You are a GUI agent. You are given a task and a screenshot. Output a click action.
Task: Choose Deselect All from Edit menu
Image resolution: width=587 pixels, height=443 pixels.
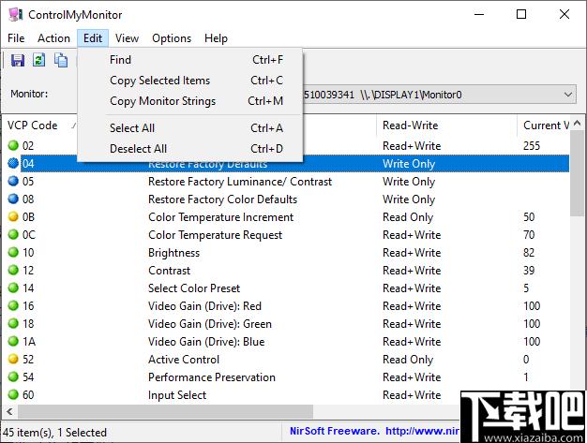(189, 149)
